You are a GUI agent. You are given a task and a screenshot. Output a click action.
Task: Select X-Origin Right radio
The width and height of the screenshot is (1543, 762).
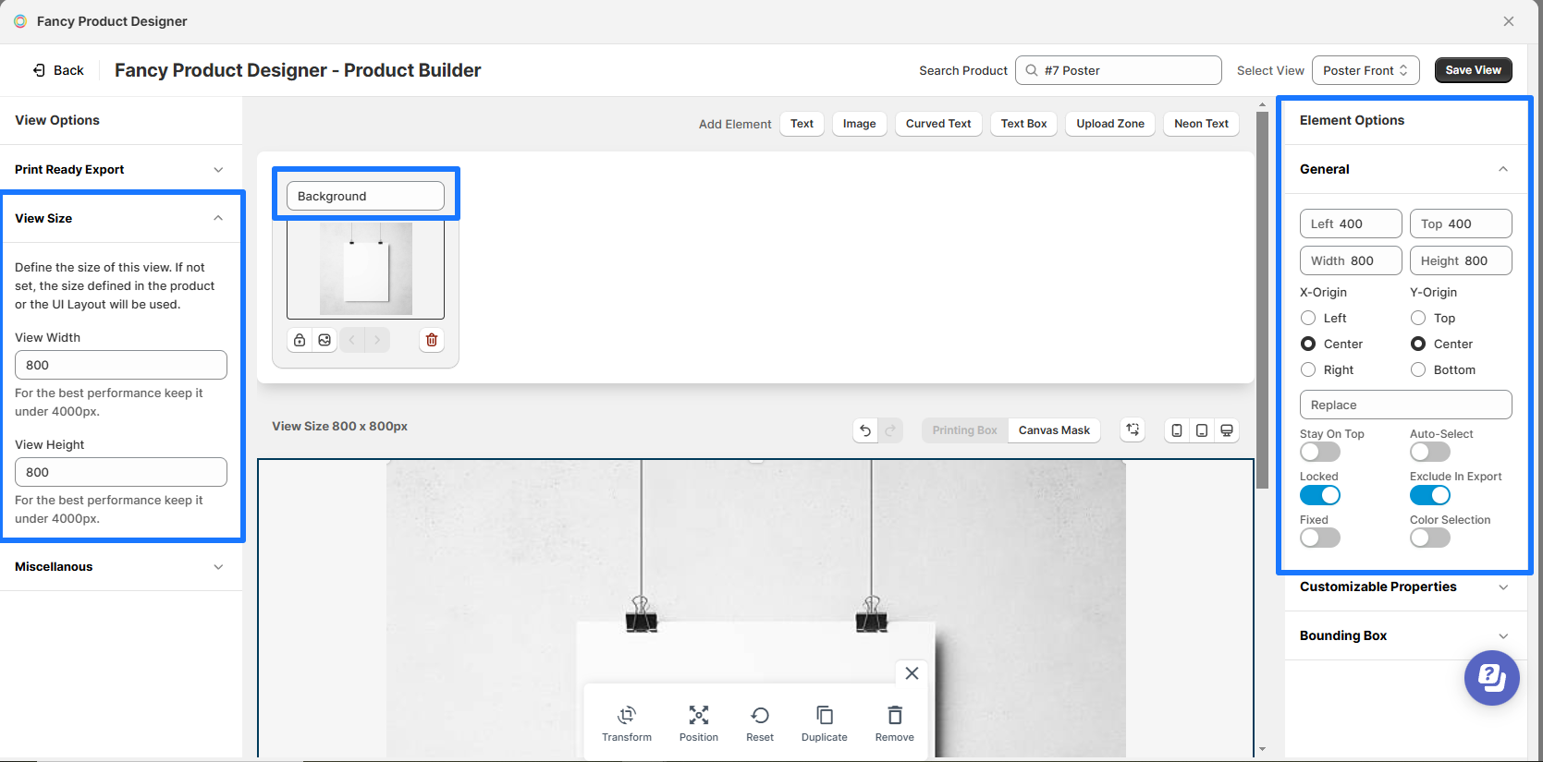coord(1308,369)
